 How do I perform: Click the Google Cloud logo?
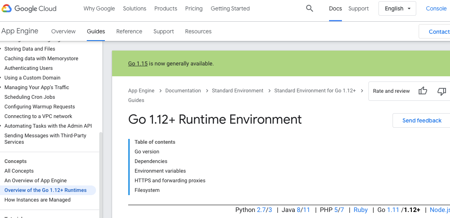29,8
